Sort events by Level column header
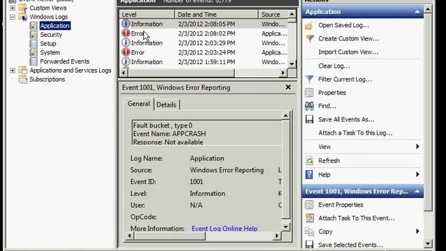Image resolution: width=446 pixels, height=251 pixels. click(147, 14)
